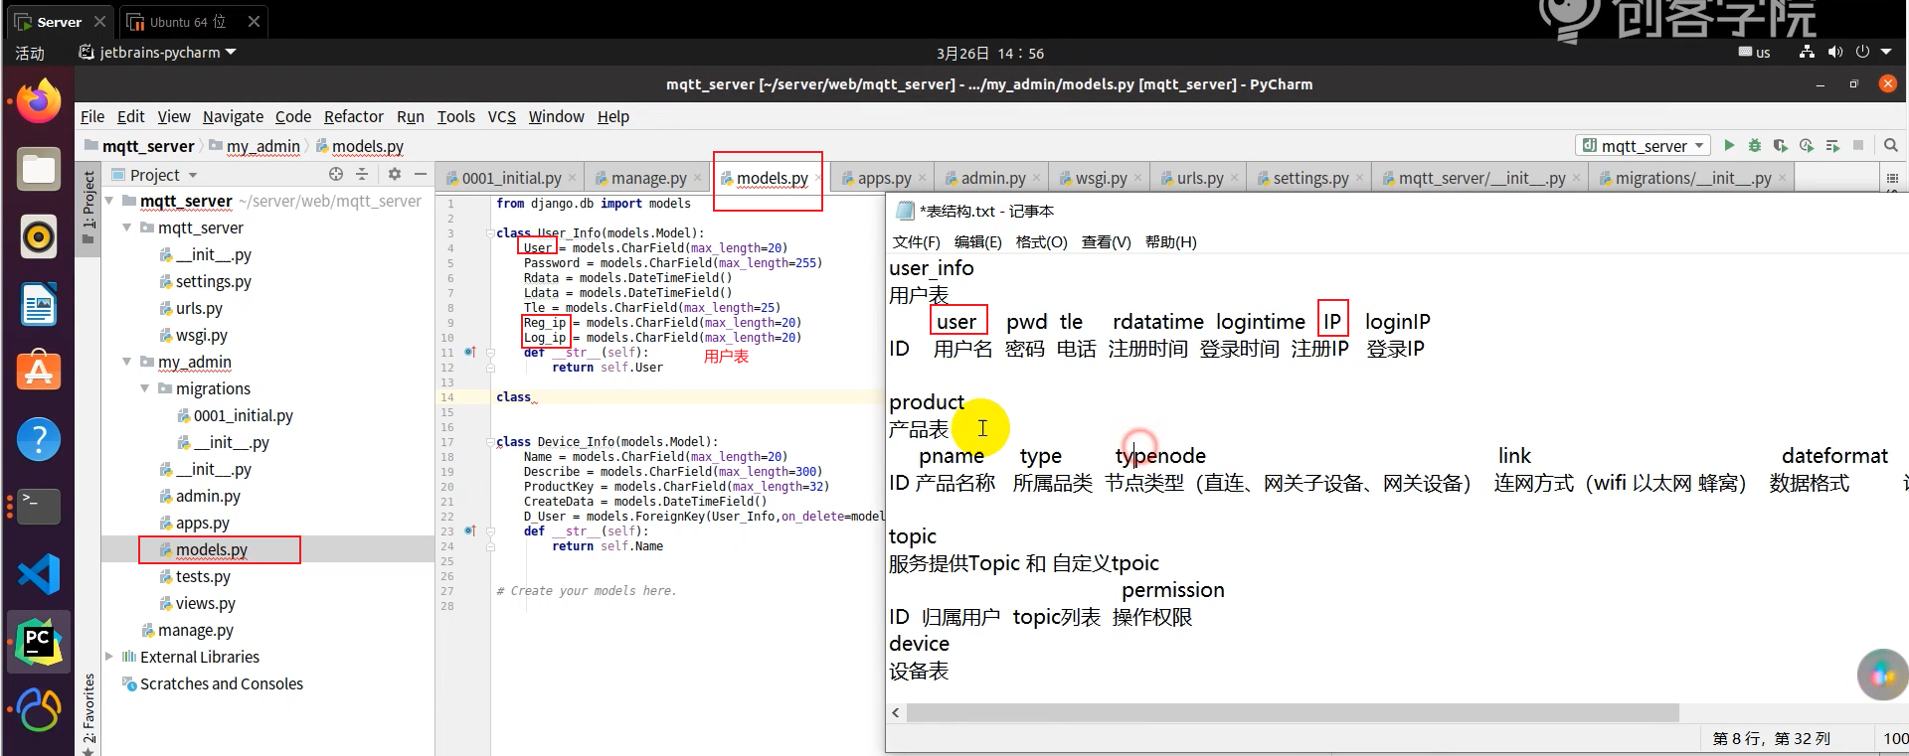Open the VCS menu

coord(501,116)
